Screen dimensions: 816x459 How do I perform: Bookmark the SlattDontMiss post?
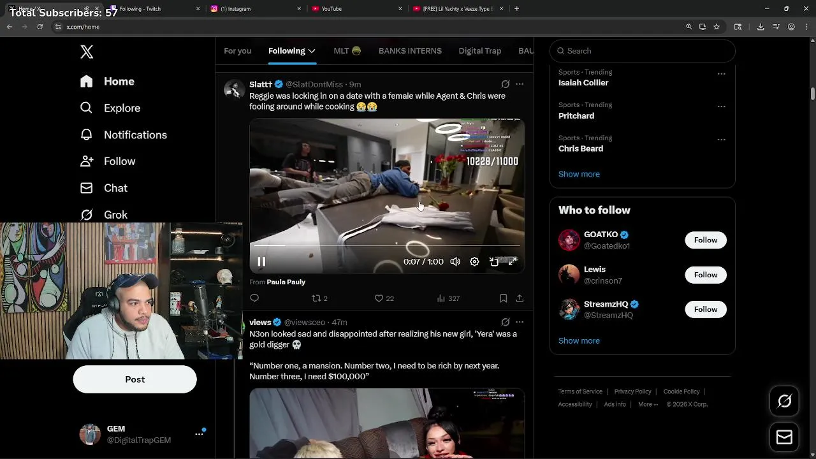point(503,298)
